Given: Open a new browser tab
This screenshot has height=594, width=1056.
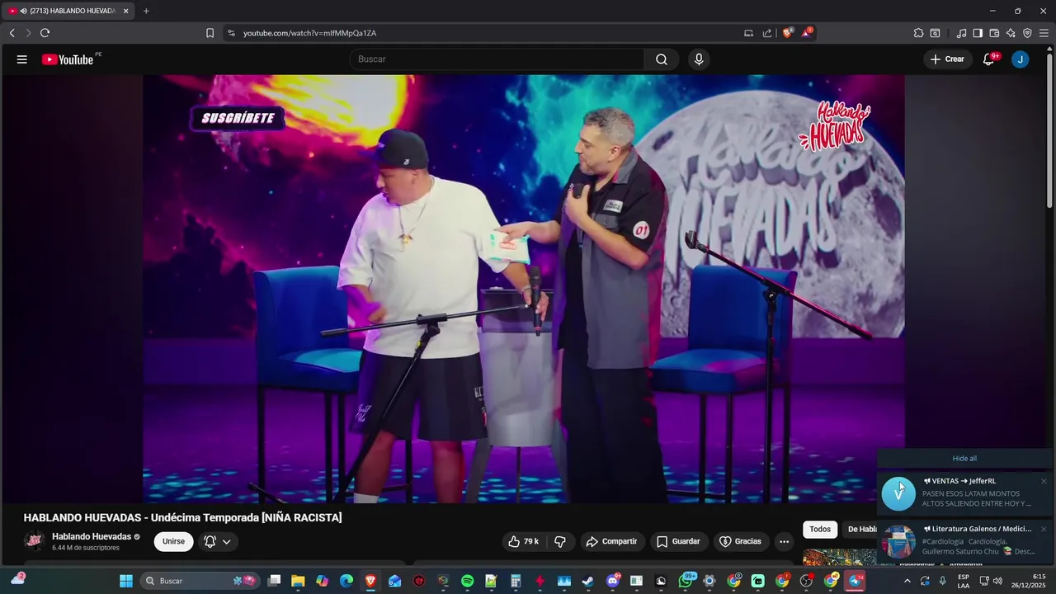Looking at the screenshot, I should 146,11.
